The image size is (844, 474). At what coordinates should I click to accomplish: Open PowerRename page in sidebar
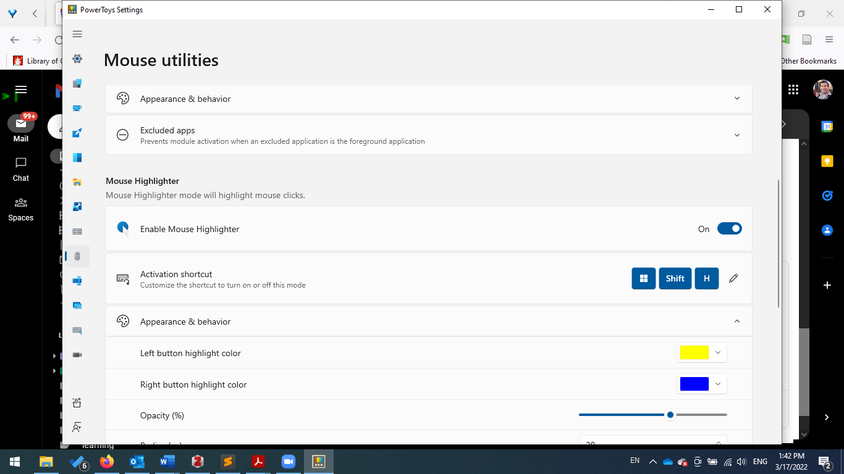point(77,281)
